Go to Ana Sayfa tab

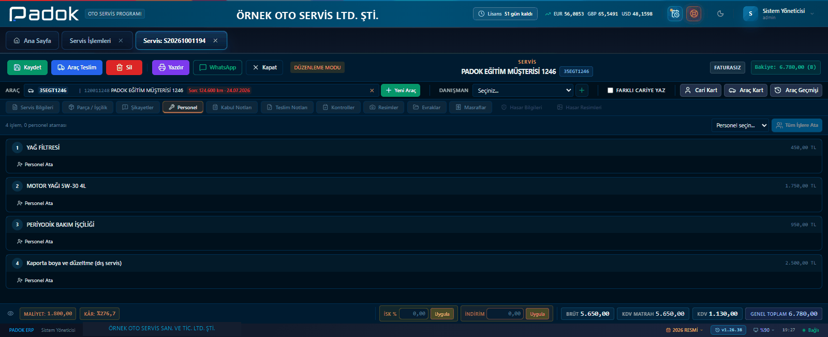point(32,40)
